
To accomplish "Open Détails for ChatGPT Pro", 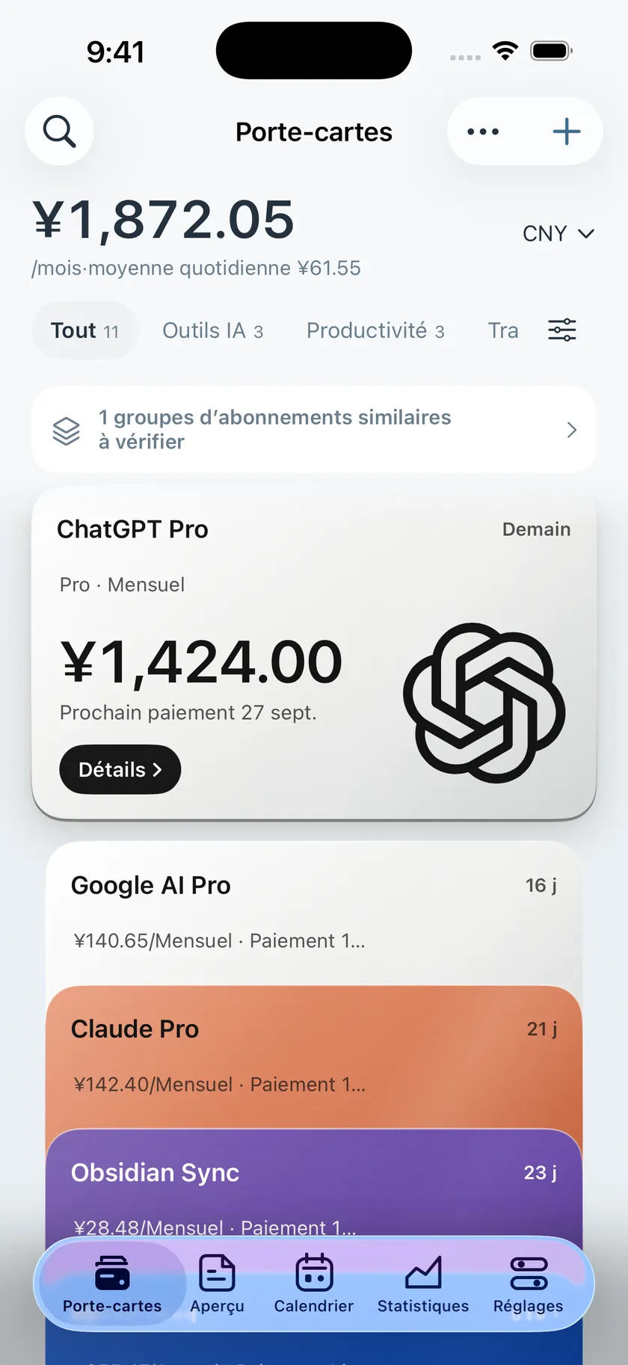I will tap(120, 769).
